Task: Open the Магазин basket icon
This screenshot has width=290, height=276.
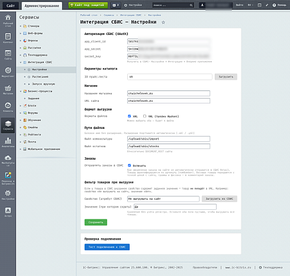Action: 8,90
